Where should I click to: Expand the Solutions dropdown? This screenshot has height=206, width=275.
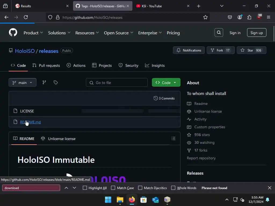point(59,33)
